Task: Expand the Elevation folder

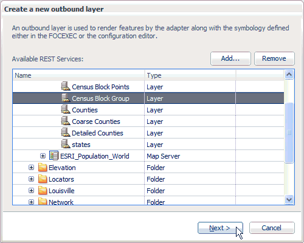Action: pos(31,168)
